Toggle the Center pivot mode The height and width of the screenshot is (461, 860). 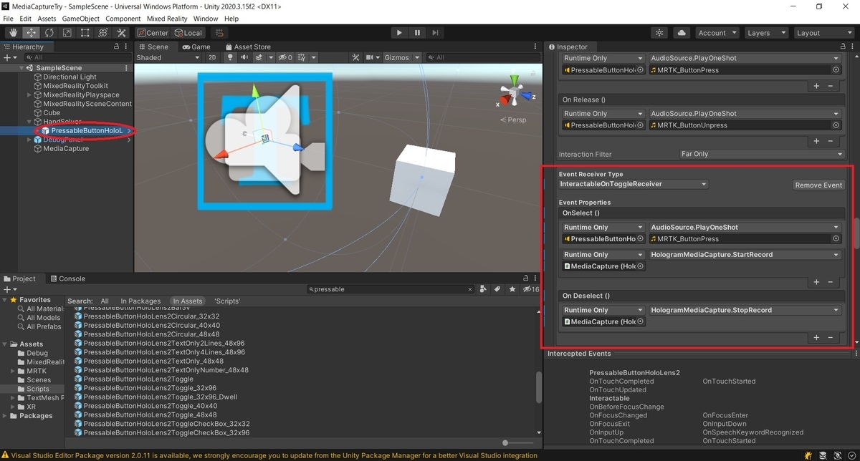[x=153, y=33]
